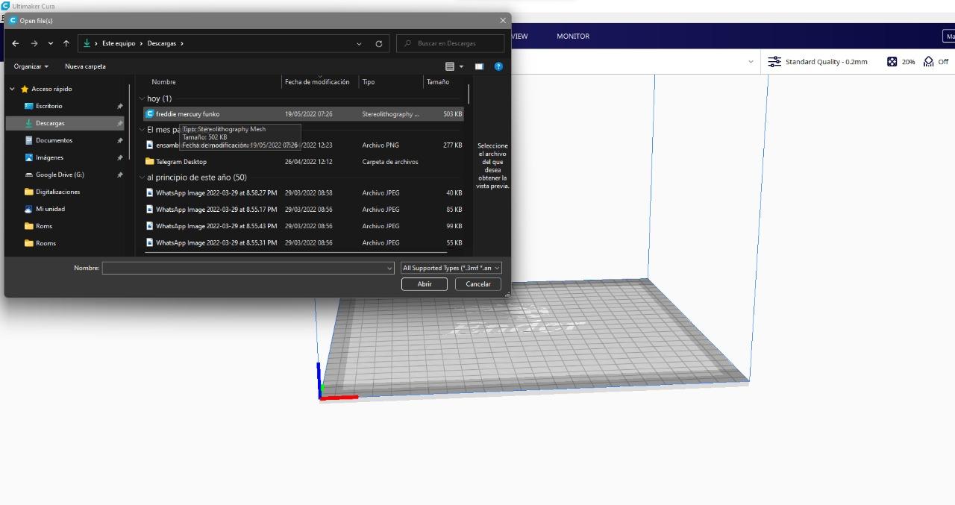The width and height of the screenshot is (955, 505).
Task: Click 'Descargas' in the address breadcrumb
Action: 162,43
